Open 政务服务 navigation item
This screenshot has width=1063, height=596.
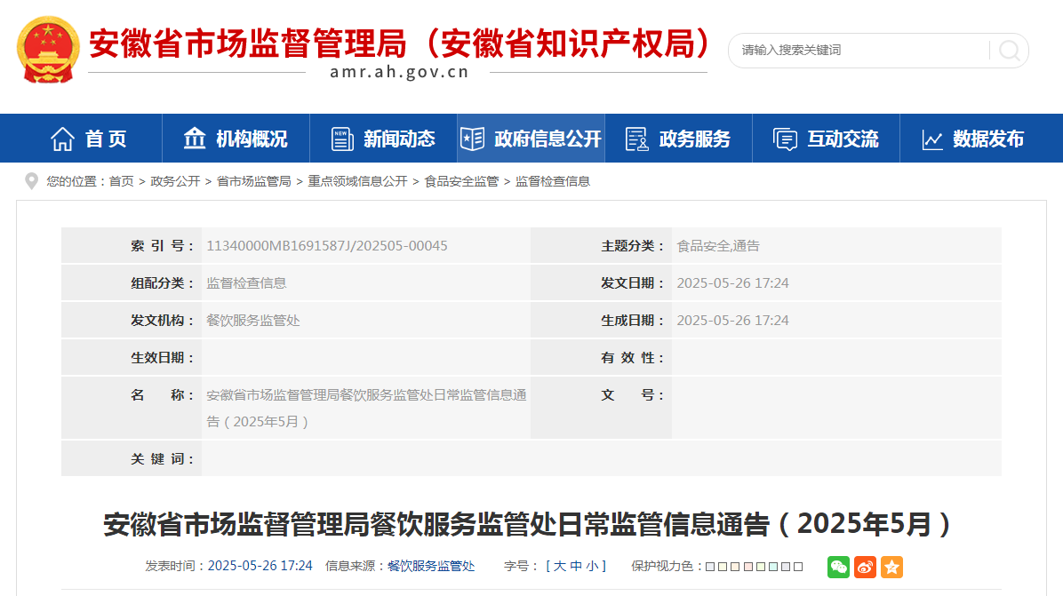678,139
